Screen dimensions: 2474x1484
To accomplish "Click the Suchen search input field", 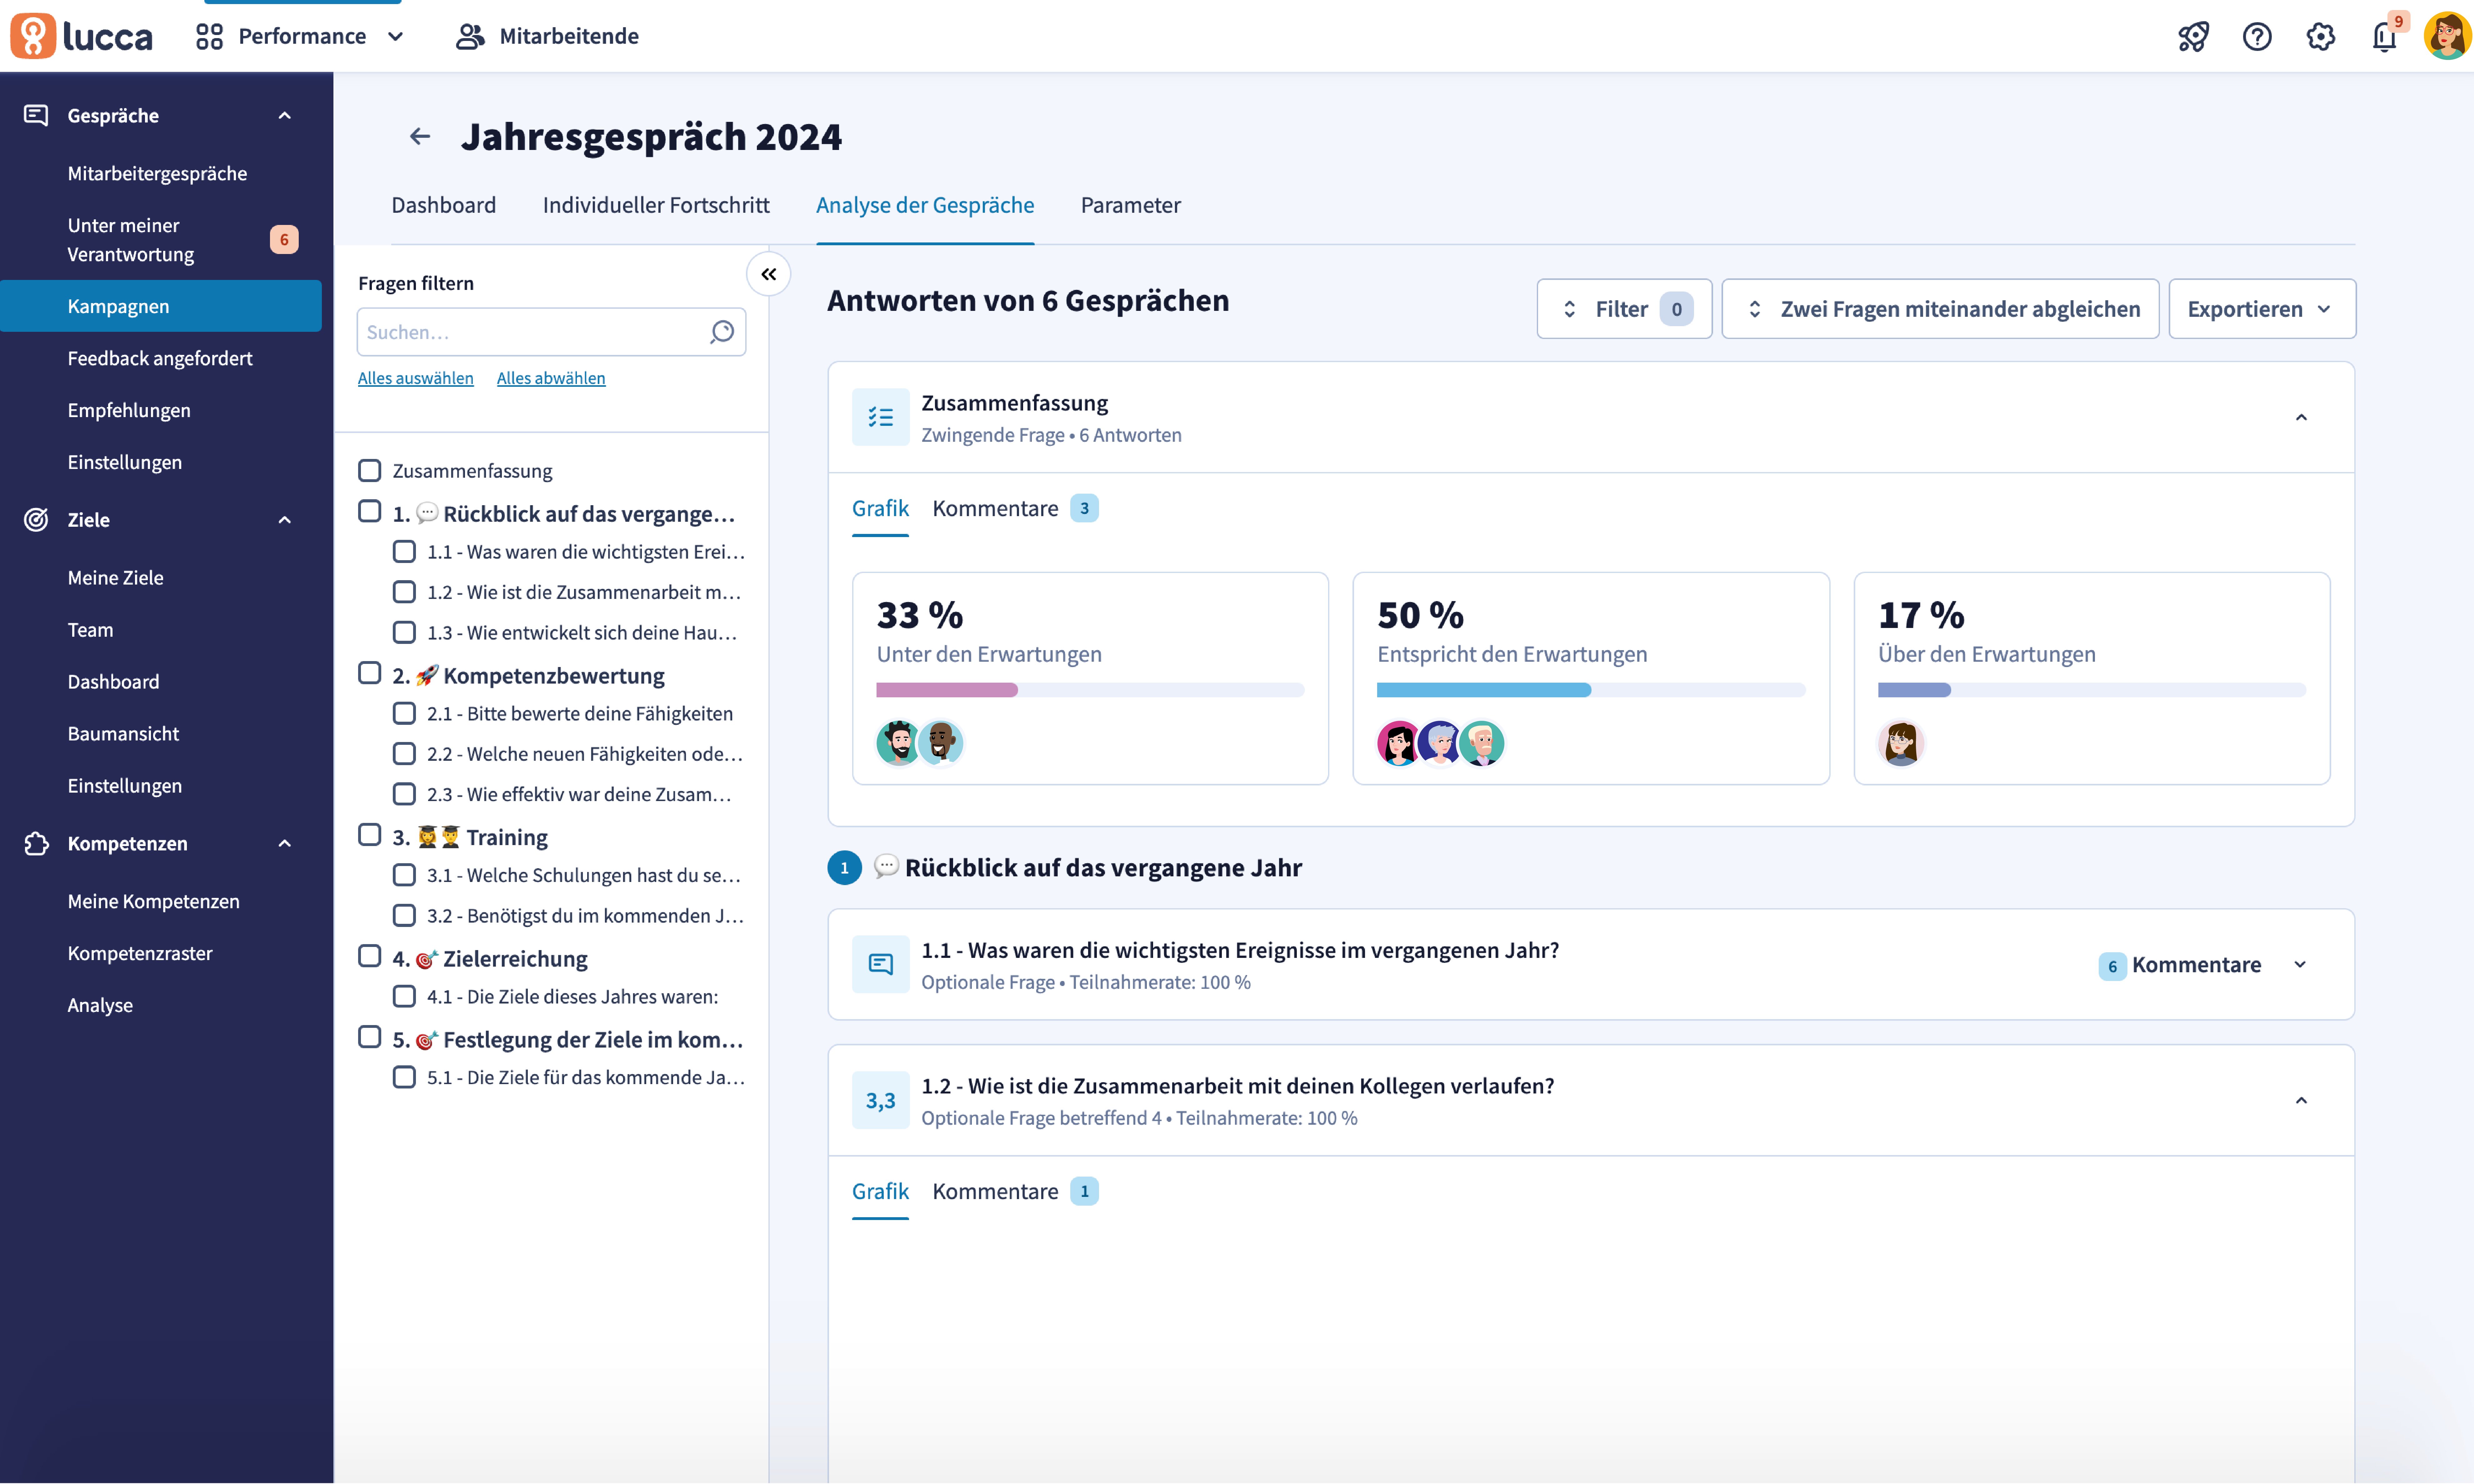I will pos(551,332).
